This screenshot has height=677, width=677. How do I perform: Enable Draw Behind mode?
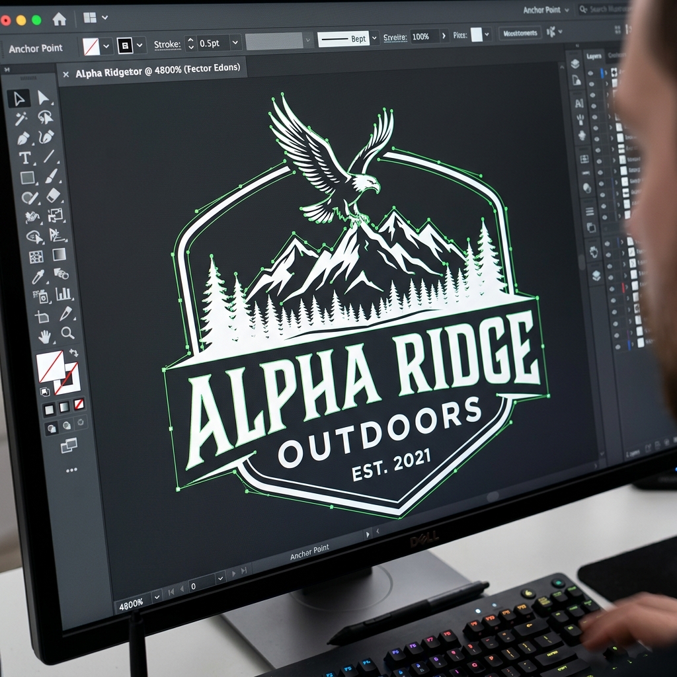pos(67,426)
